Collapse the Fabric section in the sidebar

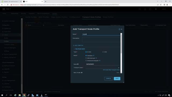click(19, 35)
